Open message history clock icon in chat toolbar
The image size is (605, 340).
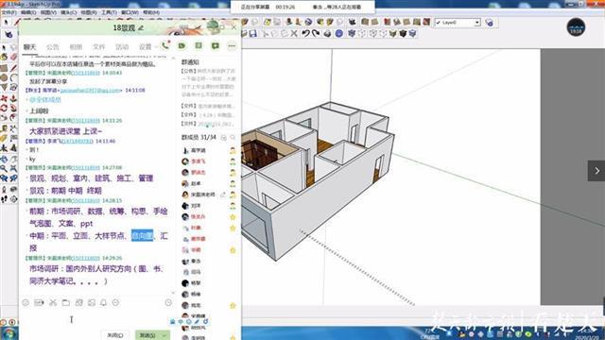pyautogui.click(x=168, y=303)
